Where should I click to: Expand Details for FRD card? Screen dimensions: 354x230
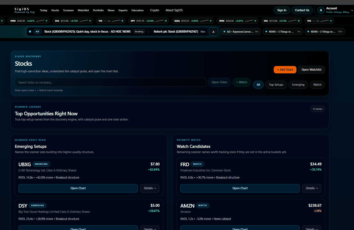pos(312,188)
